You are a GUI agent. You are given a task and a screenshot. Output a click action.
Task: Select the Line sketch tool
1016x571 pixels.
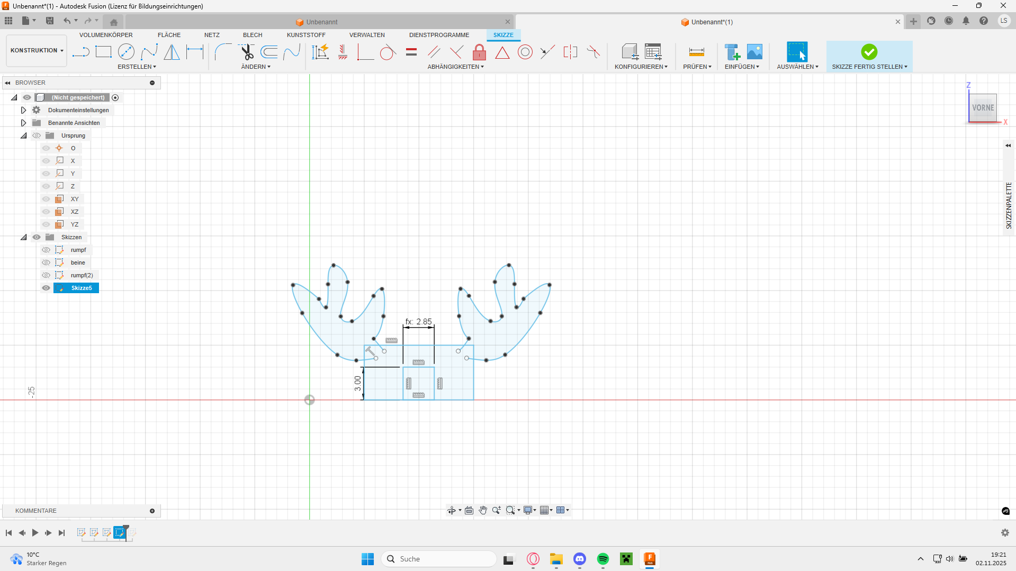pos(80,52)
